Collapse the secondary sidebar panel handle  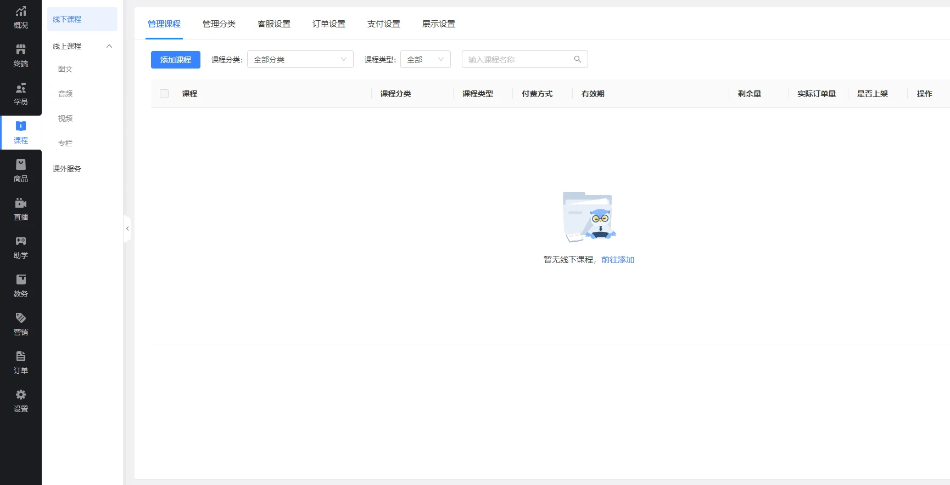click(x=127, y=229)
